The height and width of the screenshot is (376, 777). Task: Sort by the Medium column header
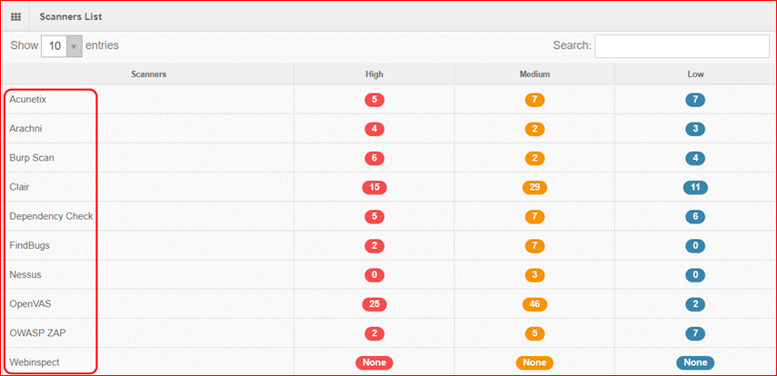coord(534,74)
